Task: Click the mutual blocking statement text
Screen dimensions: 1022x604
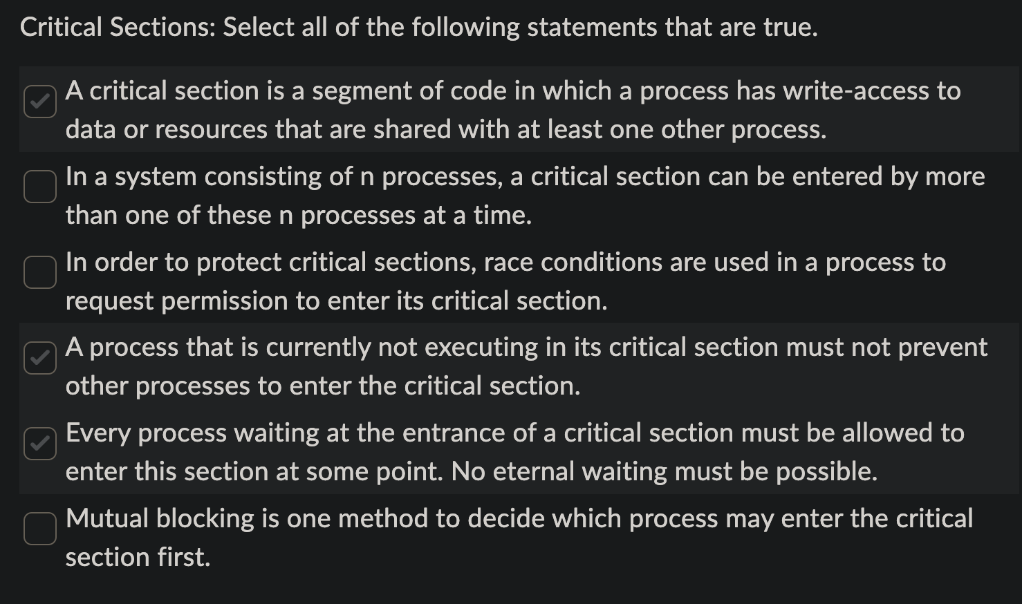Action: [x=519, y=537]
